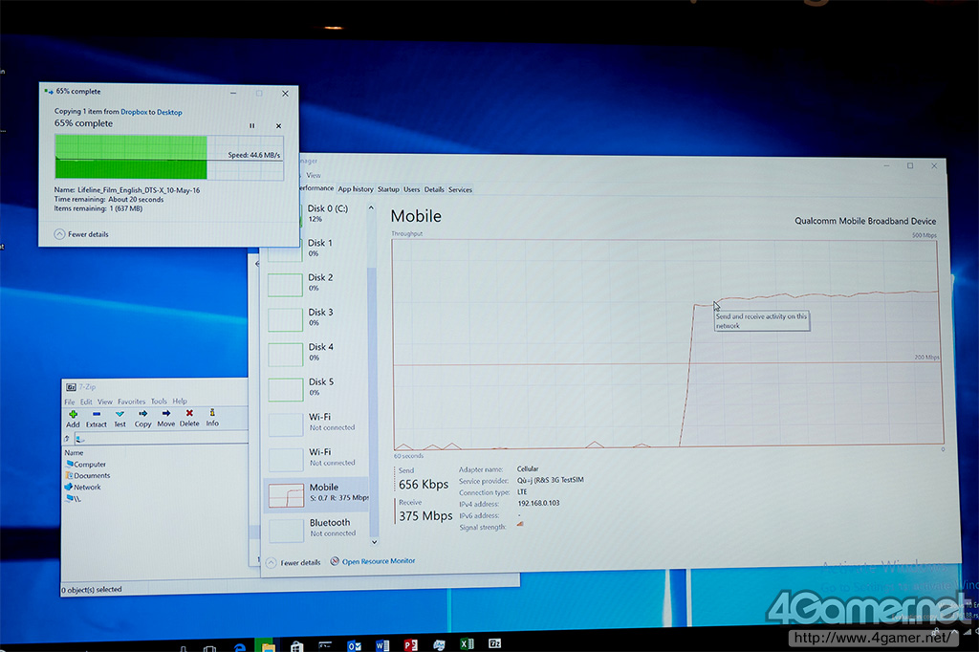Switch to Performance tab
The height and width of the screenshot is (652, 979).
tap(315, 188)
